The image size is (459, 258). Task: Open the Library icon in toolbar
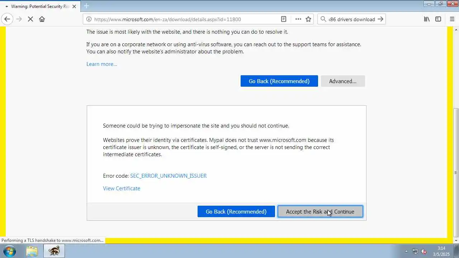tap(427, 19)
